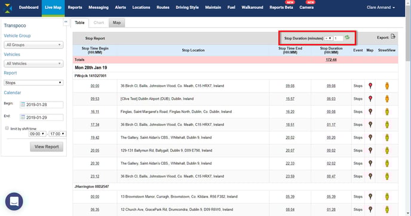Refresh stop duration filter green icon
The width and height of the screenshot is (411, 216).
tap(347, 38)
